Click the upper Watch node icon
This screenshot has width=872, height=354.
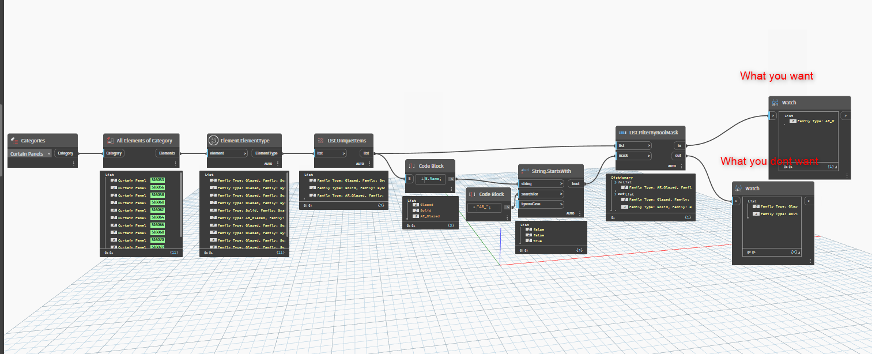775,103
